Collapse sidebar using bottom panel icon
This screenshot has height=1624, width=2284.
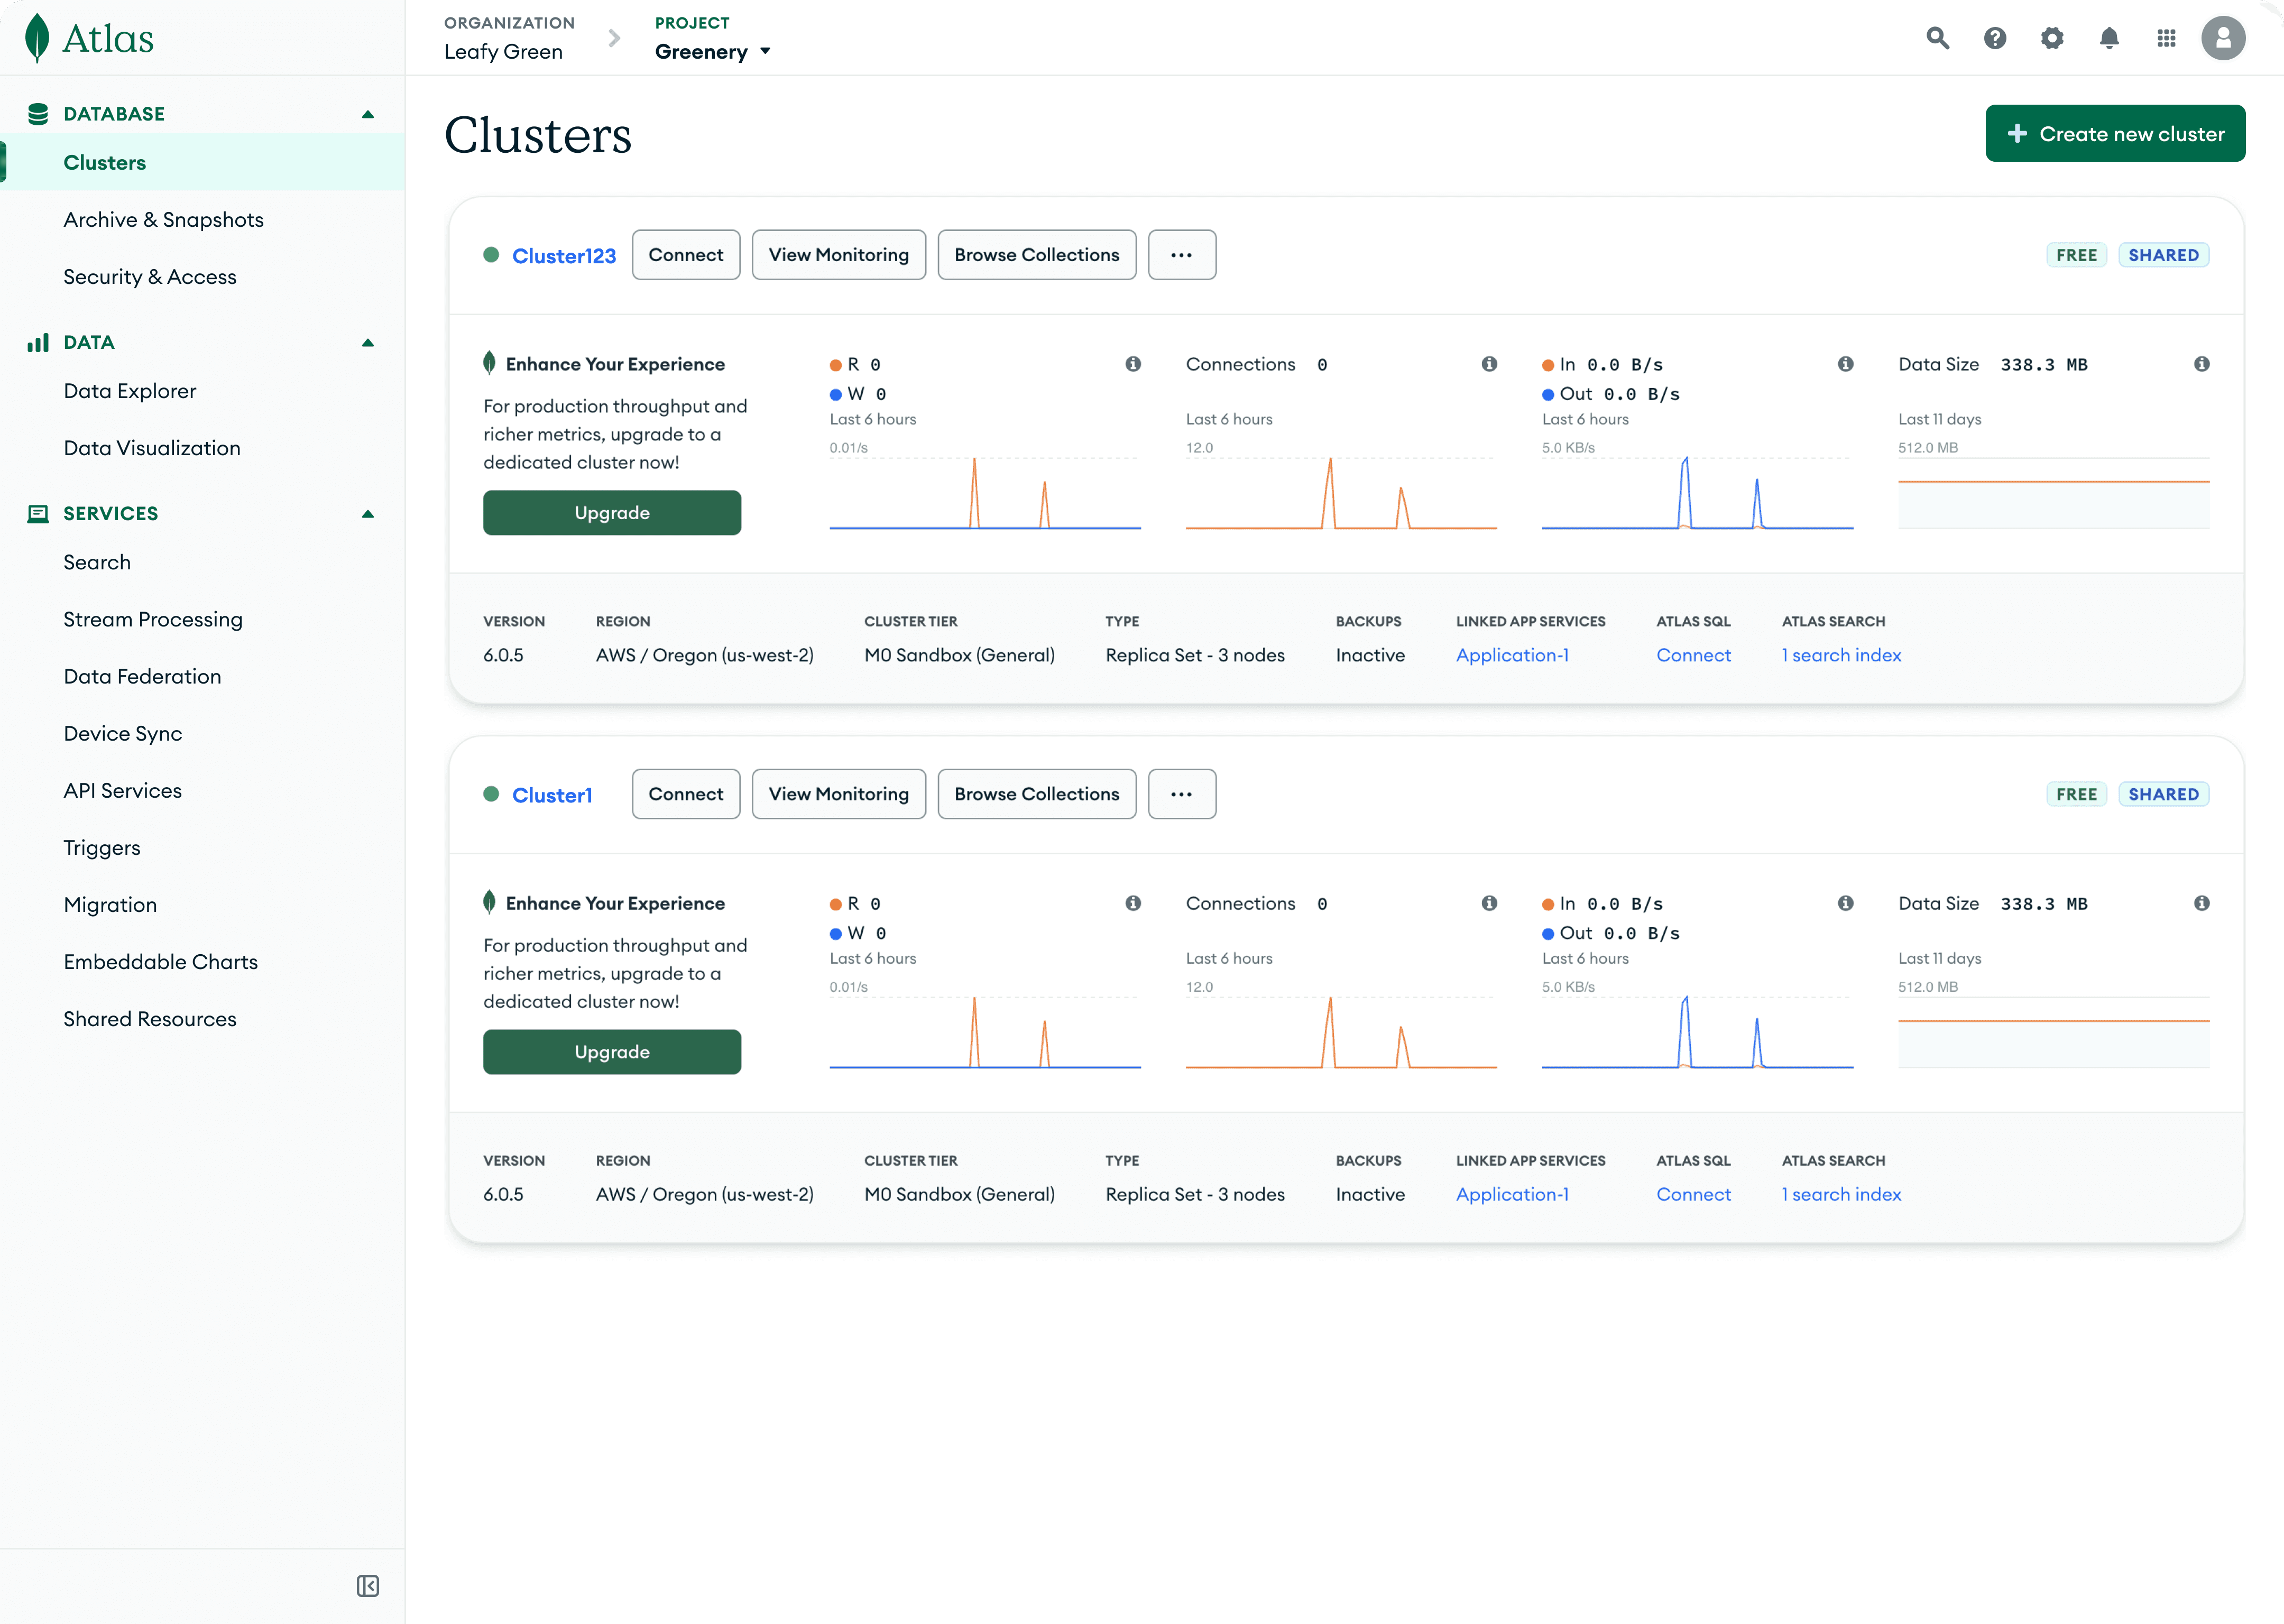click(x=367, y=1586)
